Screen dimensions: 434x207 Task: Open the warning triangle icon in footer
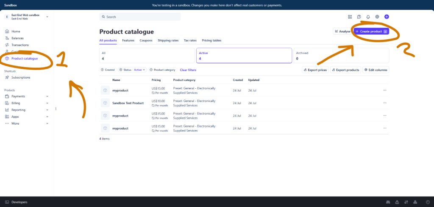point(397,202)
